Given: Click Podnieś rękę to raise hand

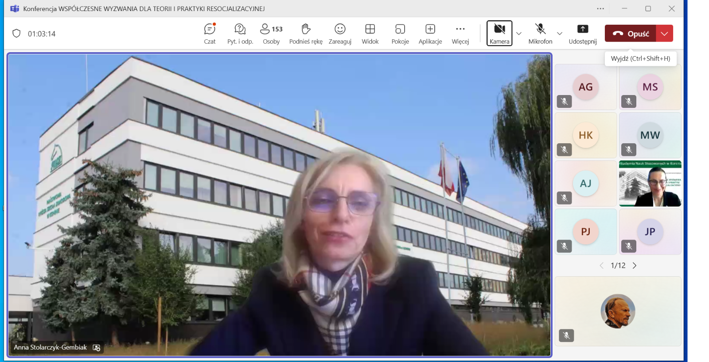Looking at the screenshot, I should pos(306,34).
